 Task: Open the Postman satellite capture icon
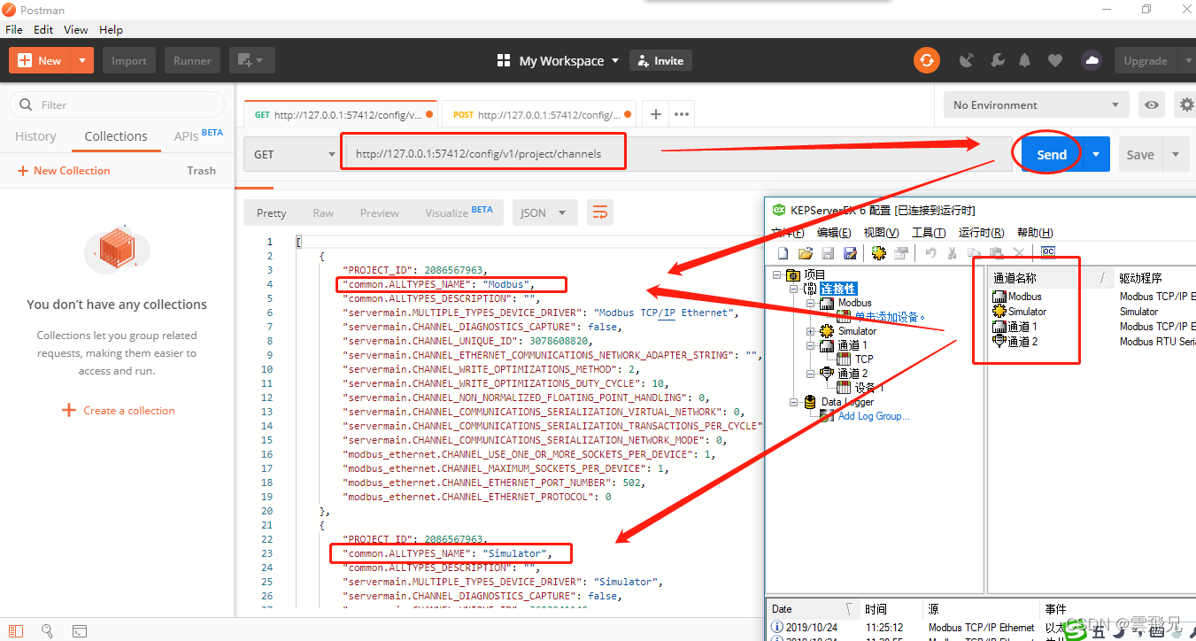967,60
